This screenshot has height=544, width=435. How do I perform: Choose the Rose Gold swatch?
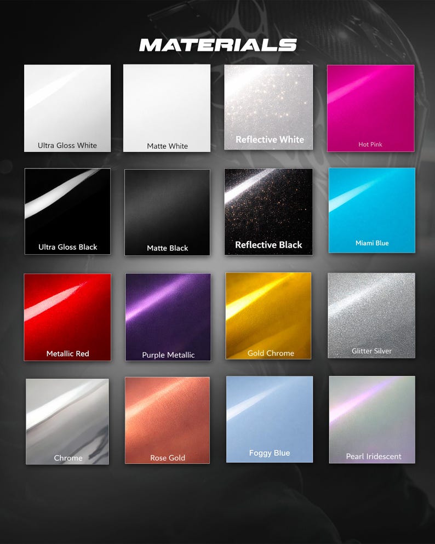pyautogui.click(x=167, y=420)
